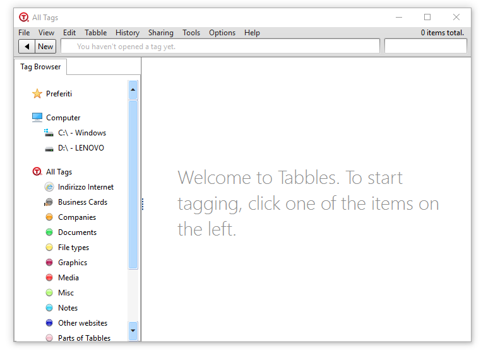Select the Graphics tag label
The height and width of the screenshot is (354, 493).
click(73, 263)
